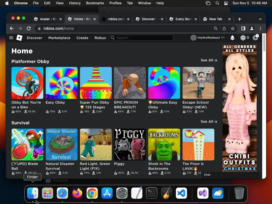This screenshot has width=272, height=204.
Task: Toggle the Chrome side panel
Action: point(243,28)
